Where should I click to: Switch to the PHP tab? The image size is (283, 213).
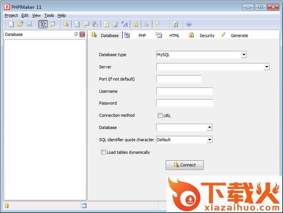tap(138, 35)
